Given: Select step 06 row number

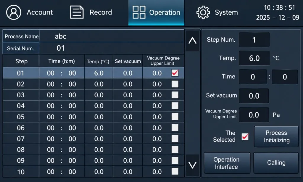Looking at the screenshot, I should [x=21, y=128].
